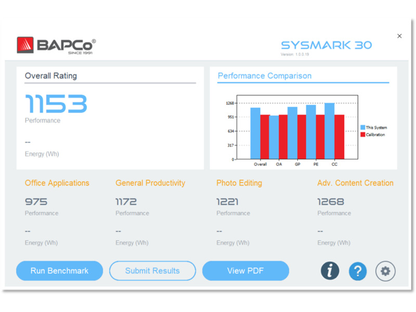Click the blue OA bar in chart

pyautogui.click(x=274, y=137)
